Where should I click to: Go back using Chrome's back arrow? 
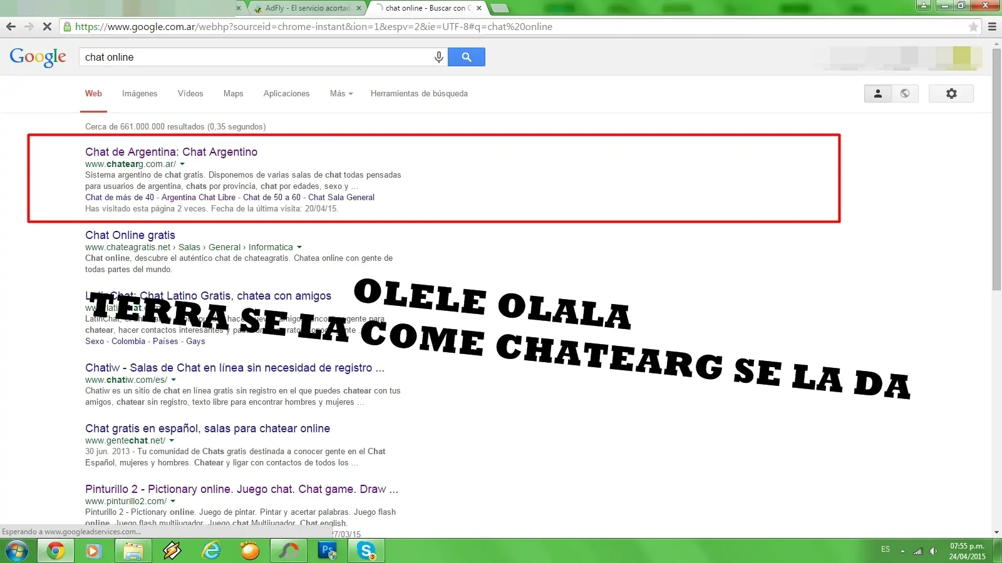coord(11,26)
